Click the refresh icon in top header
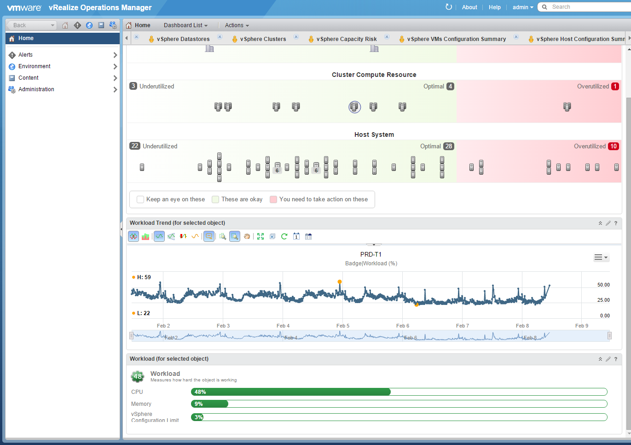Screen dimensions: 631x445 pyautogui.click(x=449, y=7)
